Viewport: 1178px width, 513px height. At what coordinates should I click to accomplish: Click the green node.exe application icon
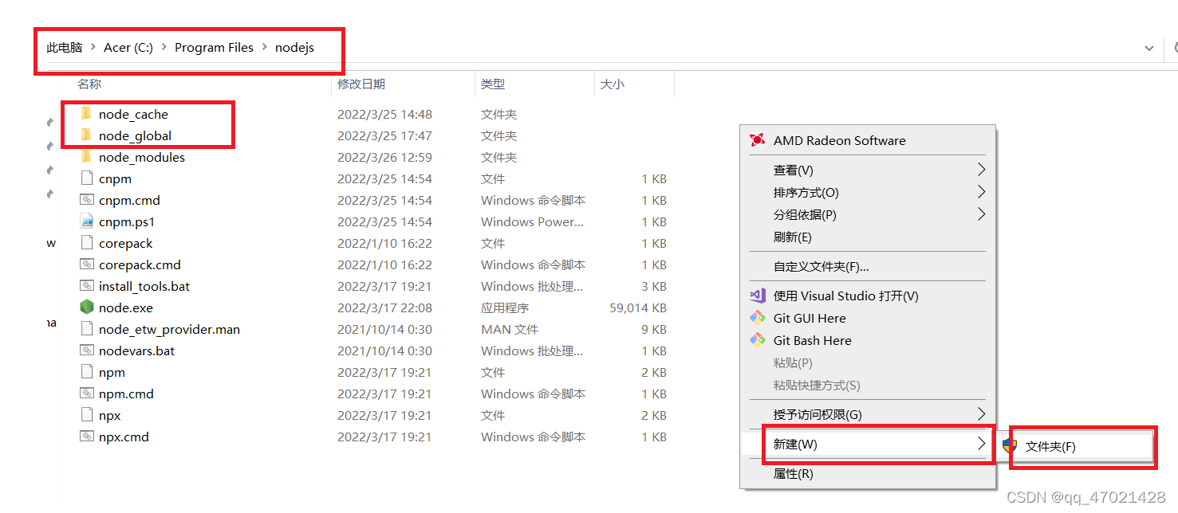pyautogui.click(x=86, y=307)
